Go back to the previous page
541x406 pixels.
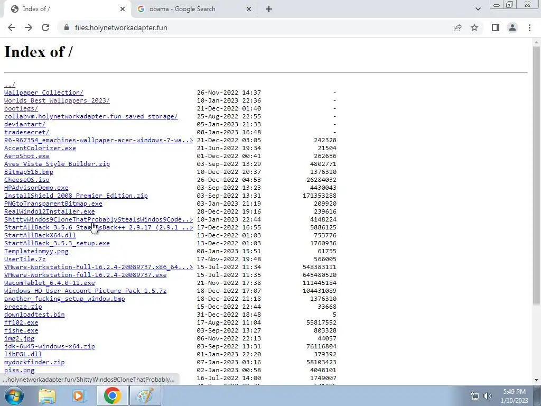(12, 27)
